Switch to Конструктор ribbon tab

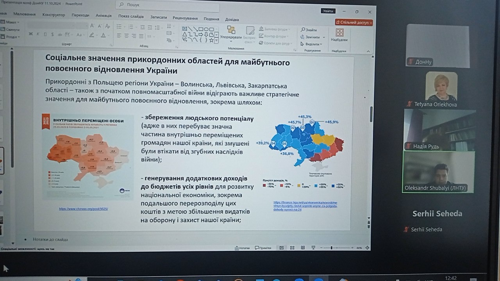(54, 15)
